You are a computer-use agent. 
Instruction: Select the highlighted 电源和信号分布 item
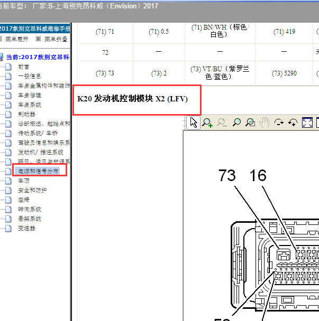point(39,171)
